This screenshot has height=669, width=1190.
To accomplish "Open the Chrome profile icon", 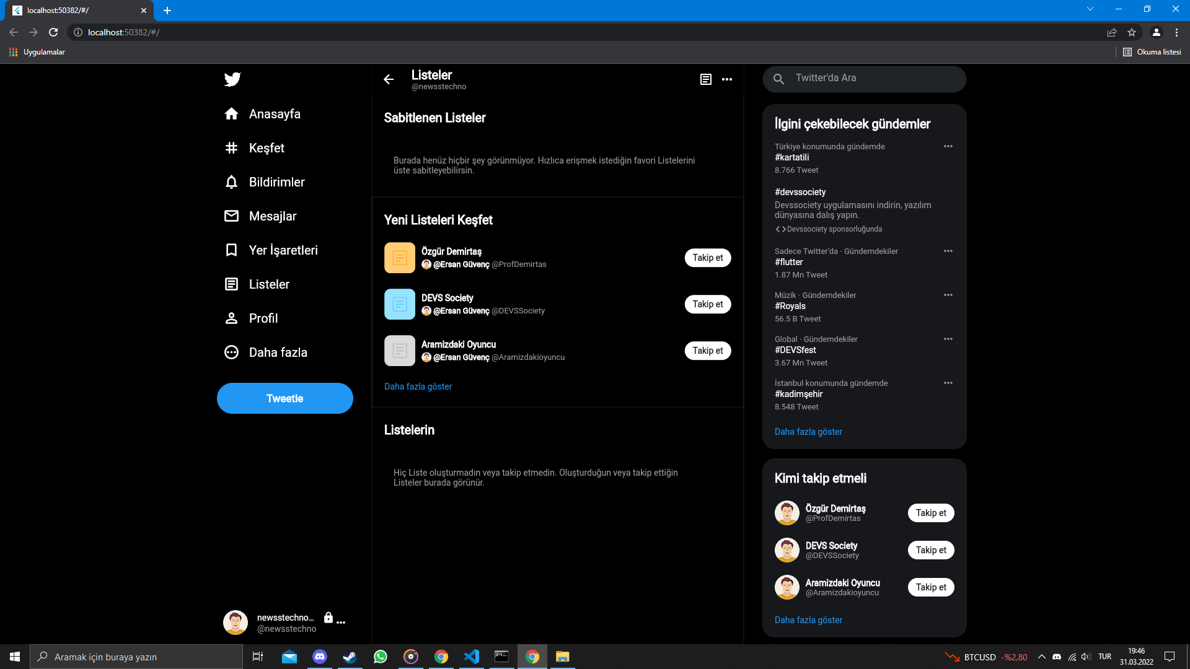I will 1157,32.
